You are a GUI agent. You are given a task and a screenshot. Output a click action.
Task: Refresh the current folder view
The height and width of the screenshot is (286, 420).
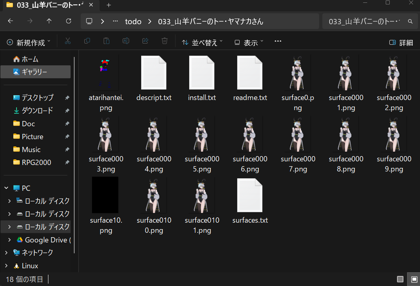click(69, 21)
